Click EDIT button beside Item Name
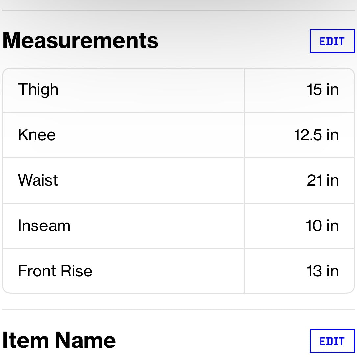This screenshot has height=357, width=357. tap(332, 341)
